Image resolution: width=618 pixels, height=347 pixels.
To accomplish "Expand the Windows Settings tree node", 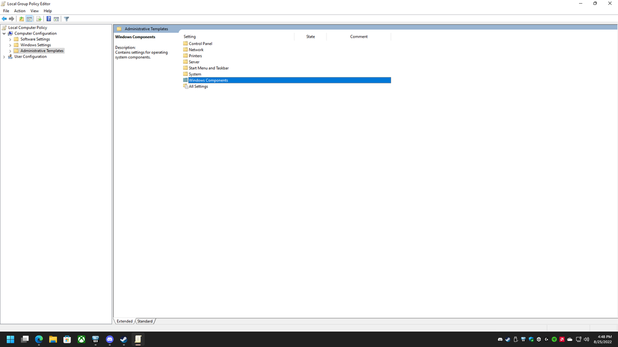I will [x=11, y=45].
